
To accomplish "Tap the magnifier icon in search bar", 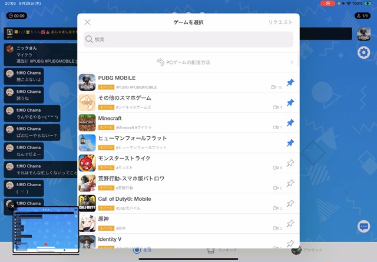I will click(89, 39).
